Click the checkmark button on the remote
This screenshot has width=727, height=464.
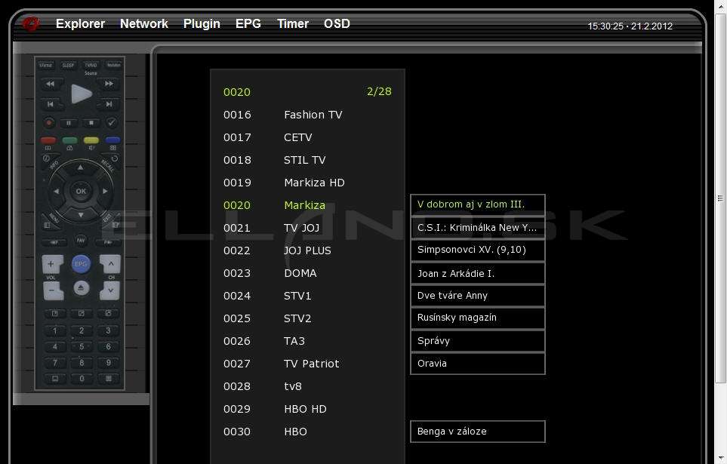(x=111, y=123)
